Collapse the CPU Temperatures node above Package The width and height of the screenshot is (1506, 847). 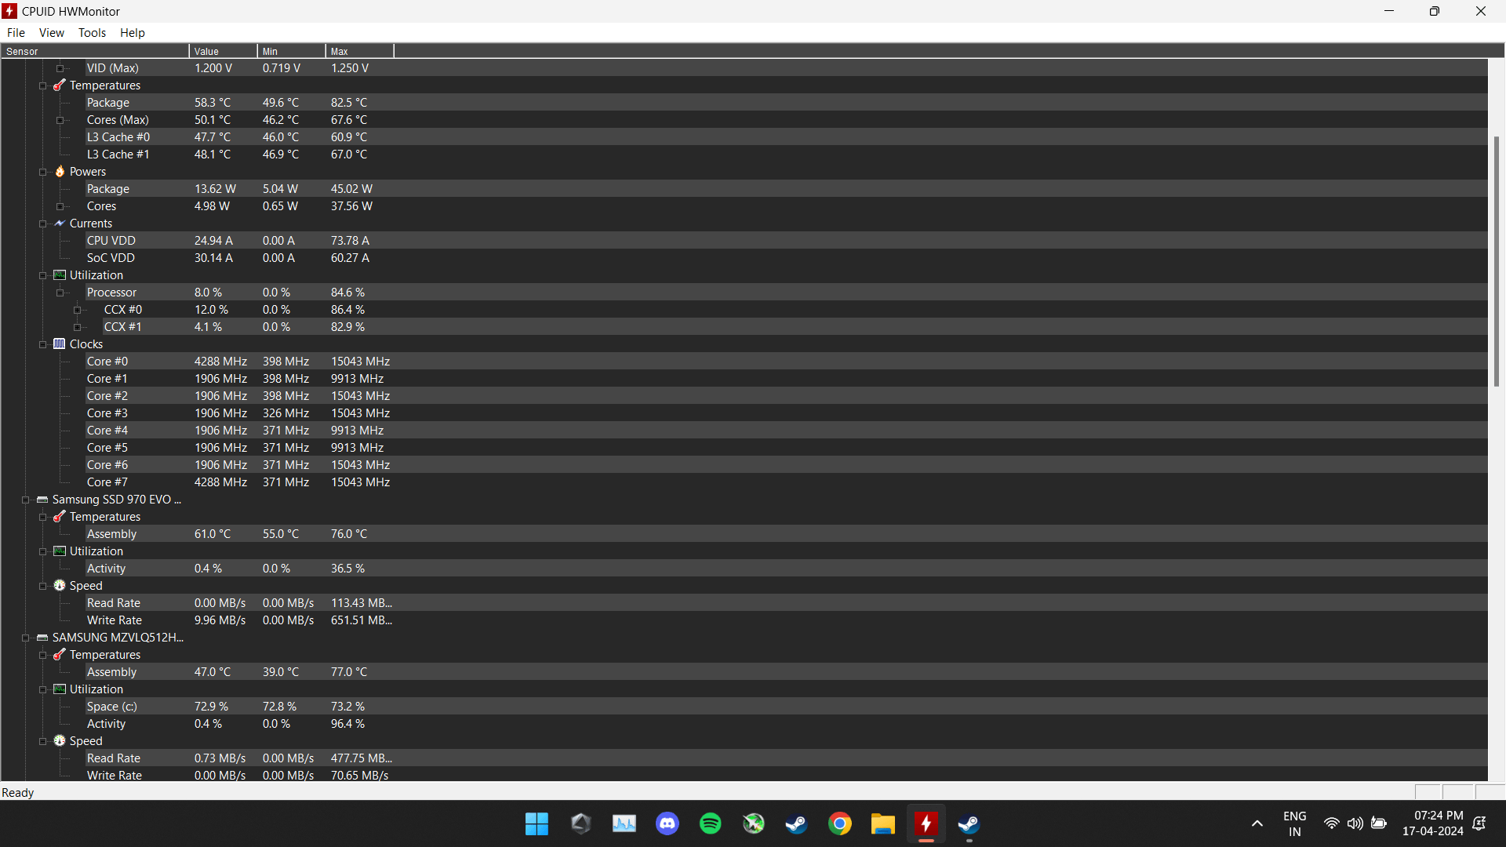[43, 85]
